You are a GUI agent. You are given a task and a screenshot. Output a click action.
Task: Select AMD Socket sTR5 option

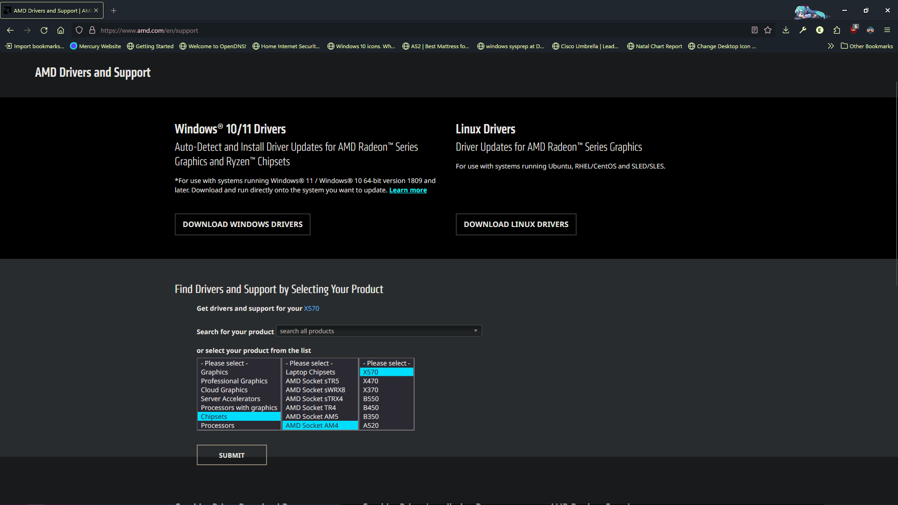click(x=320, y=381)
